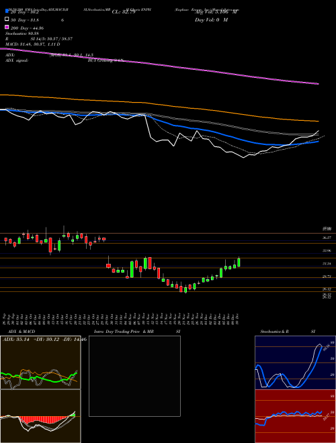The height and width of the screenshot is (443, 336).
Task: Select the 'Day Vol: 0 M' text
Action: 211,20
